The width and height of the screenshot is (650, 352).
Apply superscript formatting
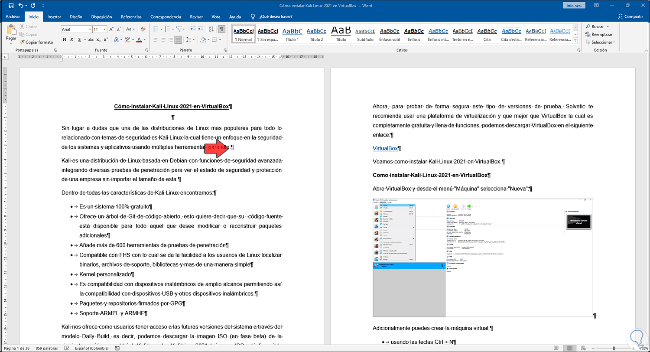point(105,39)
